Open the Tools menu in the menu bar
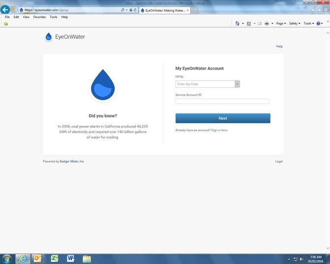330x264 pixels. point(54,17)
